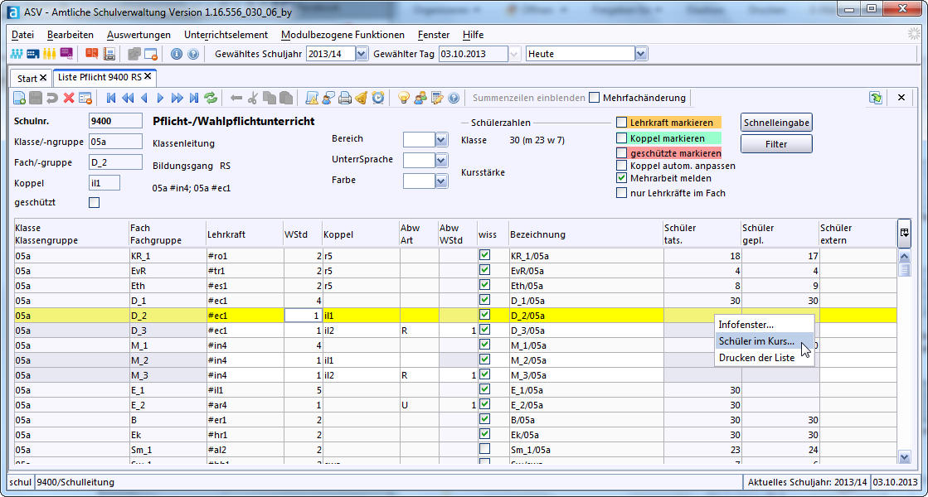
Task: Toggle the geschützt checkbox
Action: (94, 203)
